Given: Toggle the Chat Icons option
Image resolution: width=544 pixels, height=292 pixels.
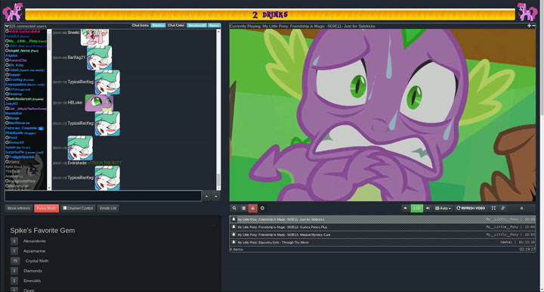Looking at the screenshot, I should click(x=141, y=26).
